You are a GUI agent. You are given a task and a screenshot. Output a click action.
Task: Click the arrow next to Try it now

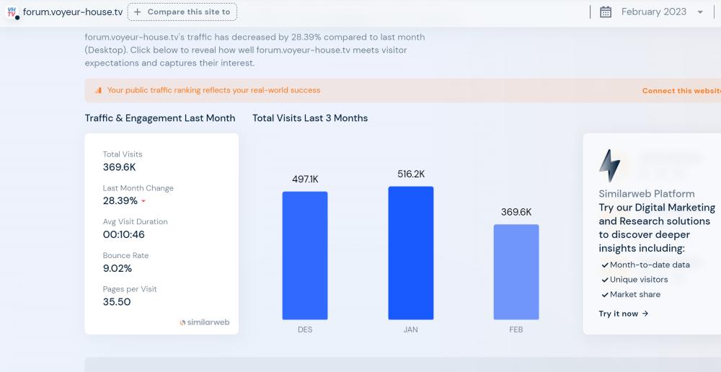(x=645, y=314)
